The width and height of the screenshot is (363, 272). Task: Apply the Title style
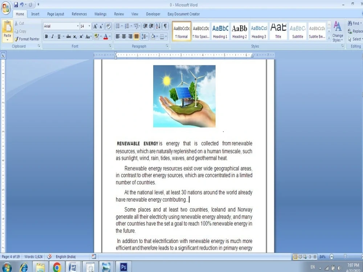point(278,31)
